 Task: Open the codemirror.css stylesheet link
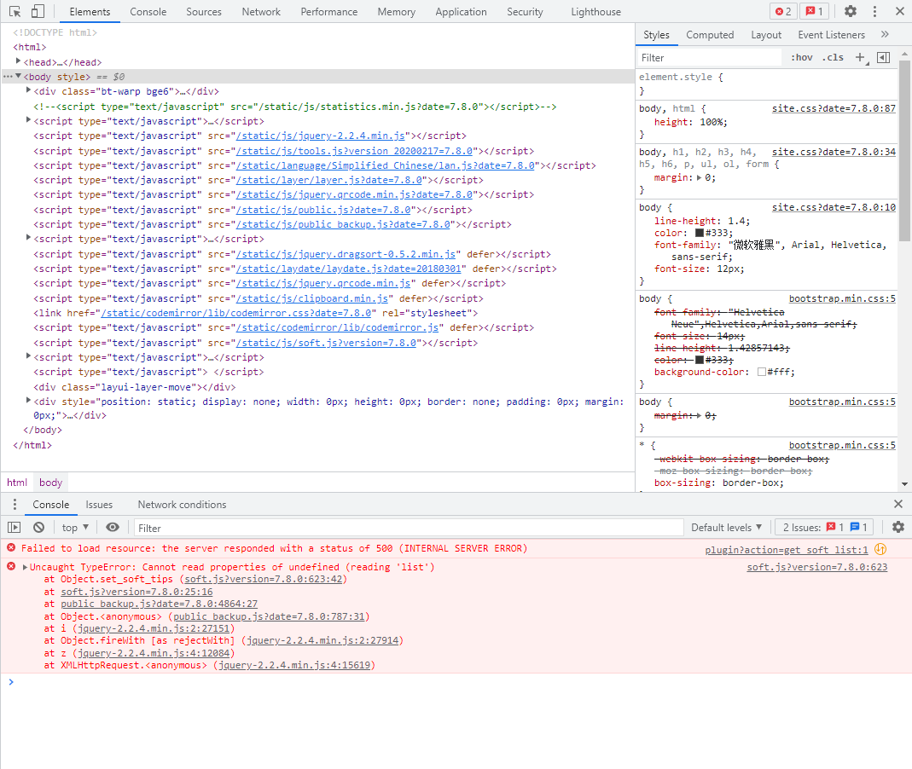pyautogui.click(x=236, y=313)
